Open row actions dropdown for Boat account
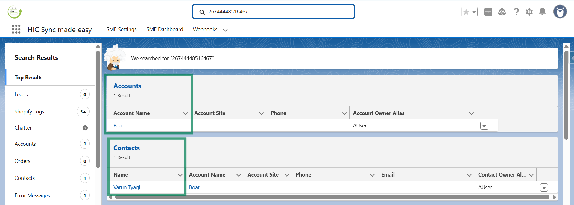 click(484, 126)
